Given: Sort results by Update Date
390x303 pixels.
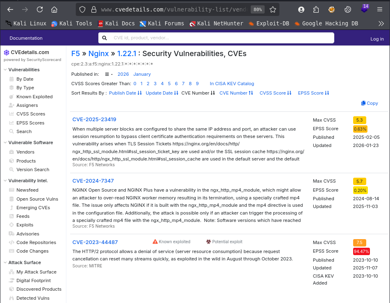Looking at the screenshot, I should tap(162, 93).
